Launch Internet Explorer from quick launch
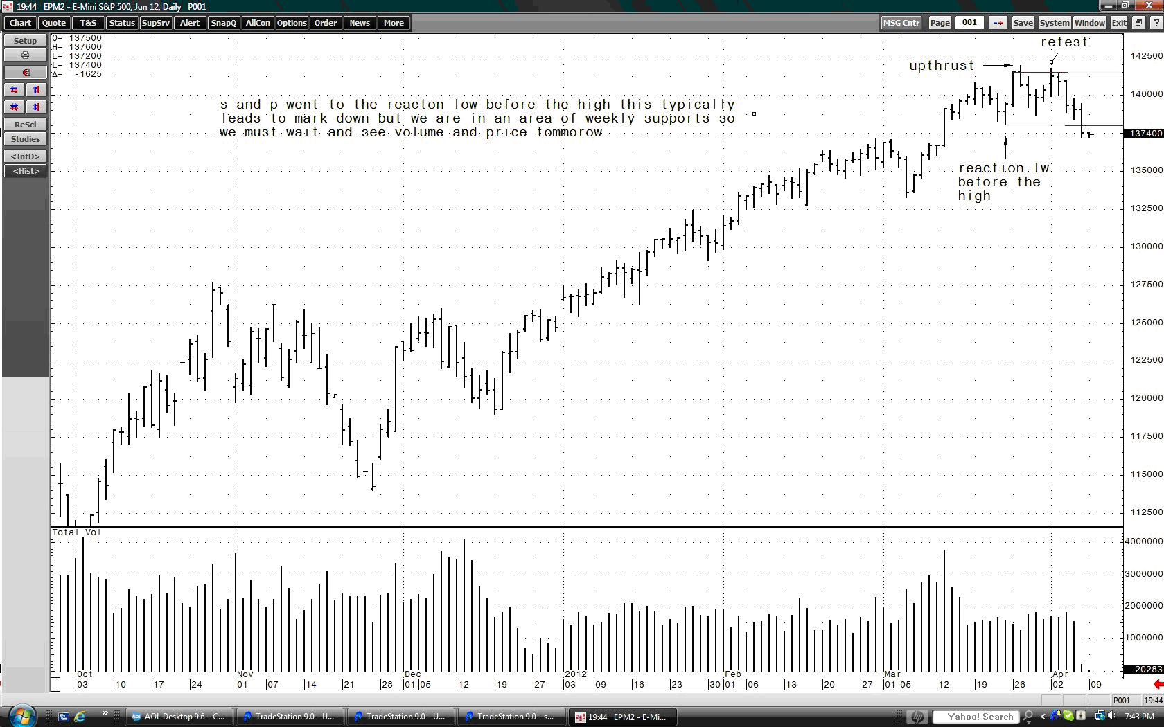1164x727 pixels. coord(80,717)
